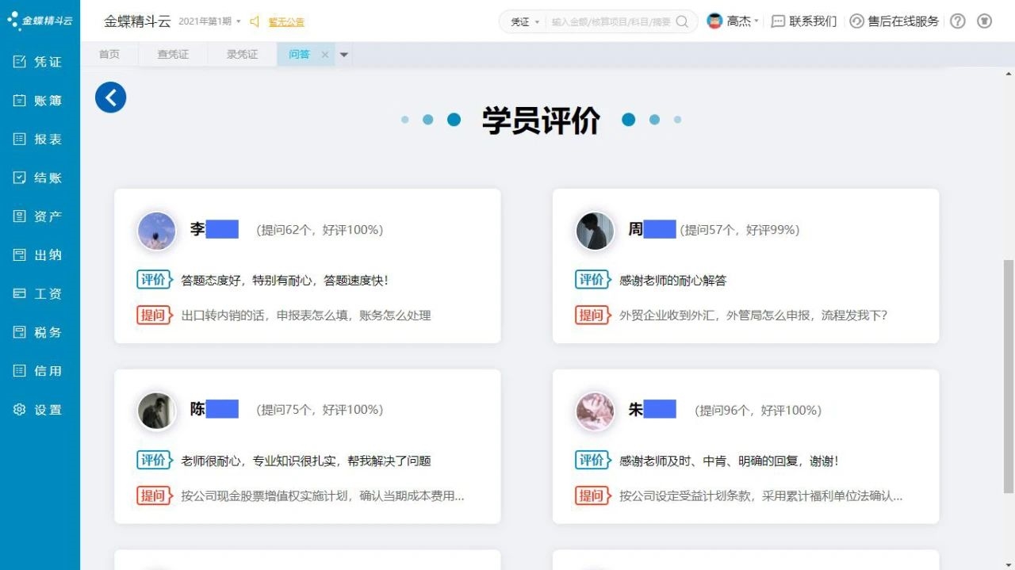Open 凭证 in the left sidebar

[x=40, y=62]
